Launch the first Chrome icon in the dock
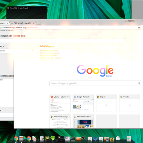Image resolution: width=143 pixels, height=143 pixels. pyautogui.click(x=16, y=139)
